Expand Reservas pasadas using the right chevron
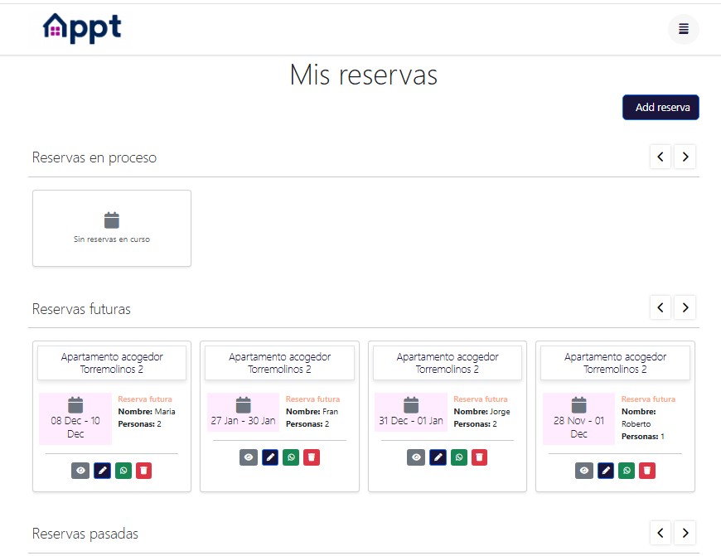Image resolution: width=721 pixels, height=556 pixels. pos(685,533)
